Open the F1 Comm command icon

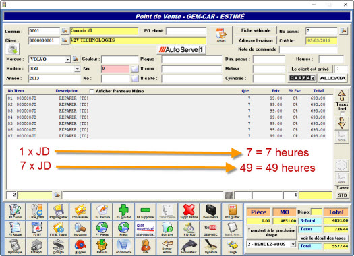(x=15, y=212)
